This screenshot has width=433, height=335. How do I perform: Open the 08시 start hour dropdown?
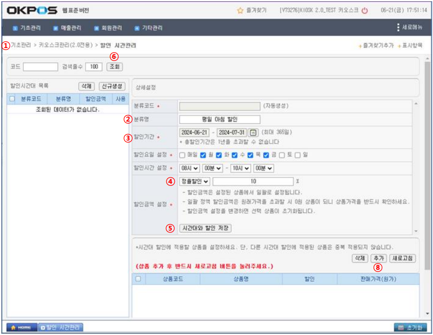(x=189, y=168)
